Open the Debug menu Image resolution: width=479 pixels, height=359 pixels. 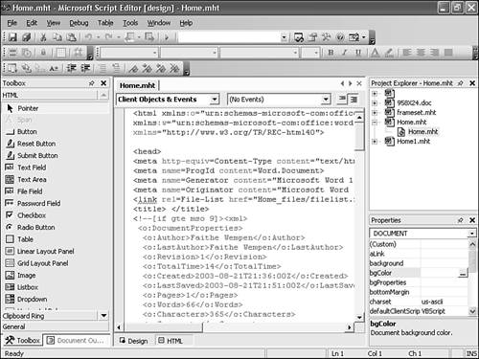pyautogui.click(x=79, y=23)
